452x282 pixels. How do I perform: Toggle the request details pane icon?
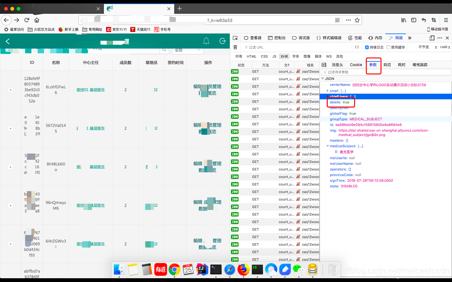(x=324, y=65)
